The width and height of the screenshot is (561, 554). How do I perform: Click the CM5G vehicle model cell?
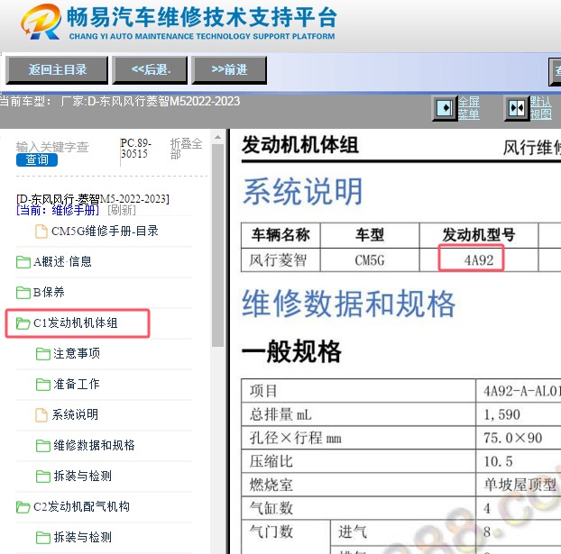370,260
